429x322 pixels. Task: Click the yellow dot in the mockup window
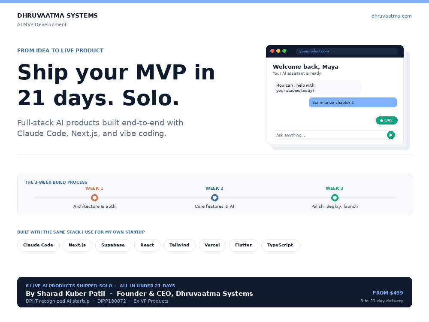[x=278, y=51]
